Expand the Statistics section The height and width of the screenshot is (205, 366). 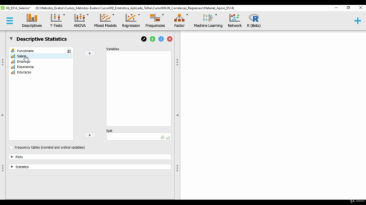click(x=90, y=167)
